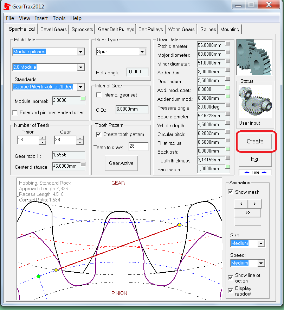
Task: Click the gray square beside Pitch diameter
Action: click(228, 43)
